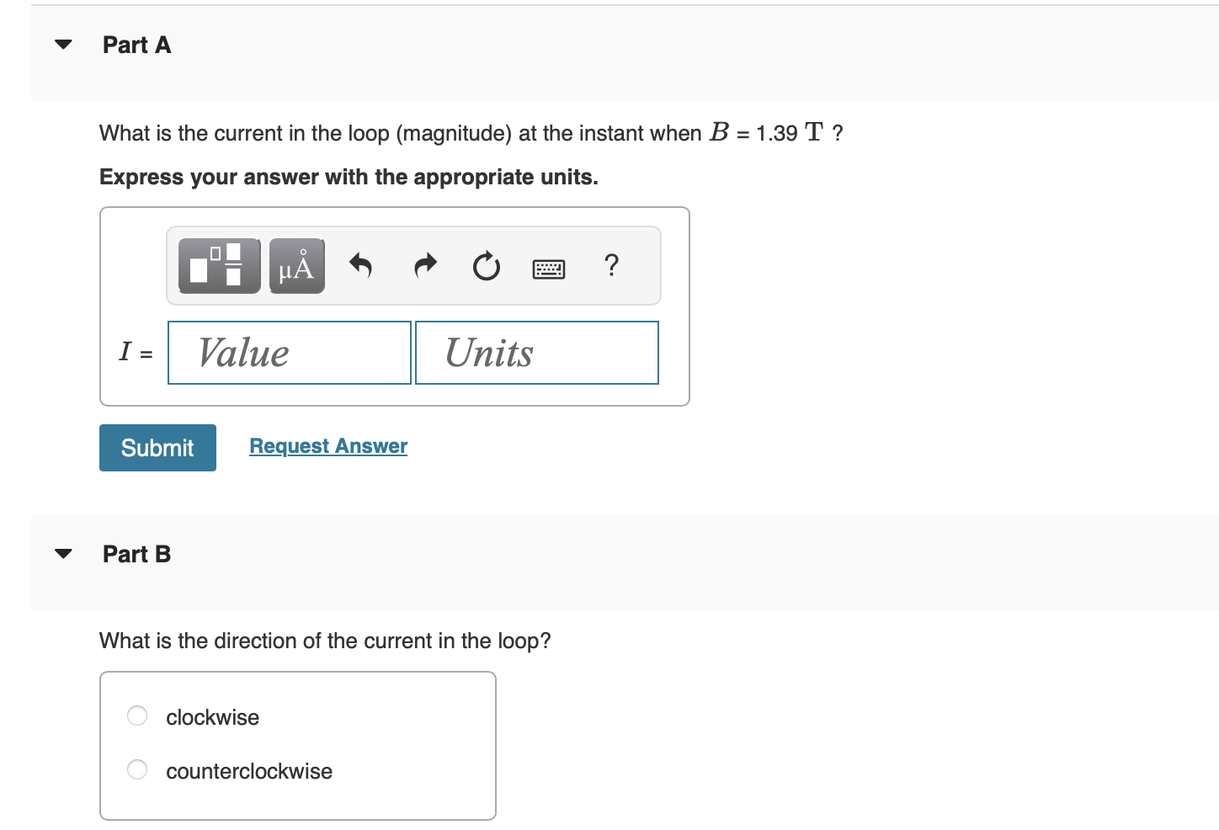The height and width of the screenshot is (830, 1219).
Task: Click the keyboard icon in the equation toolbar
Action: point(548,266)
